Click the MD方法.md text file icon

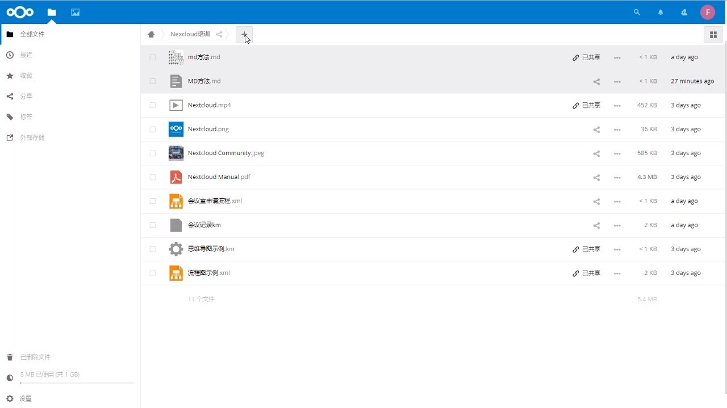point(176,81)
